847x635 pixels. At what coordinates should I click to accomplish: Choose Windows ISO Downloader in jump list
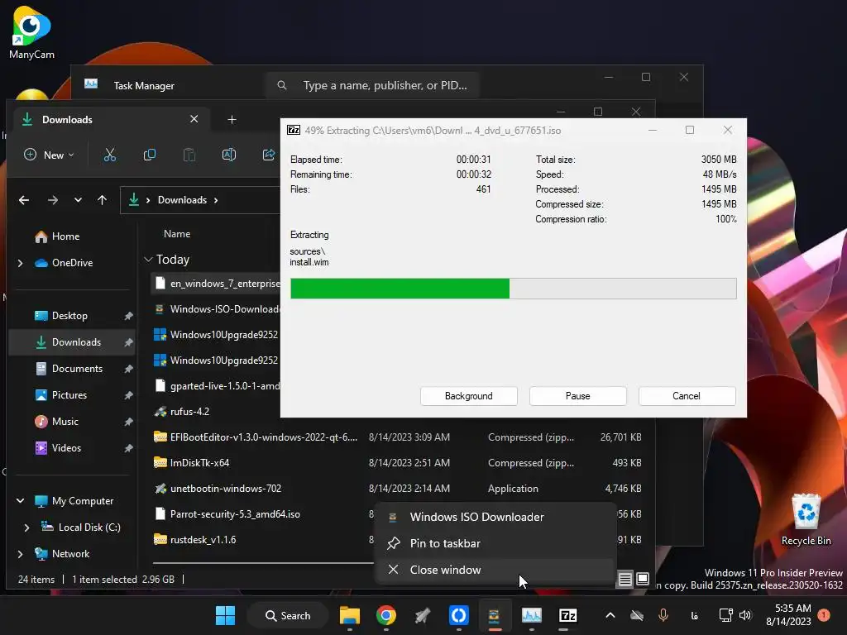click(495, 517)
